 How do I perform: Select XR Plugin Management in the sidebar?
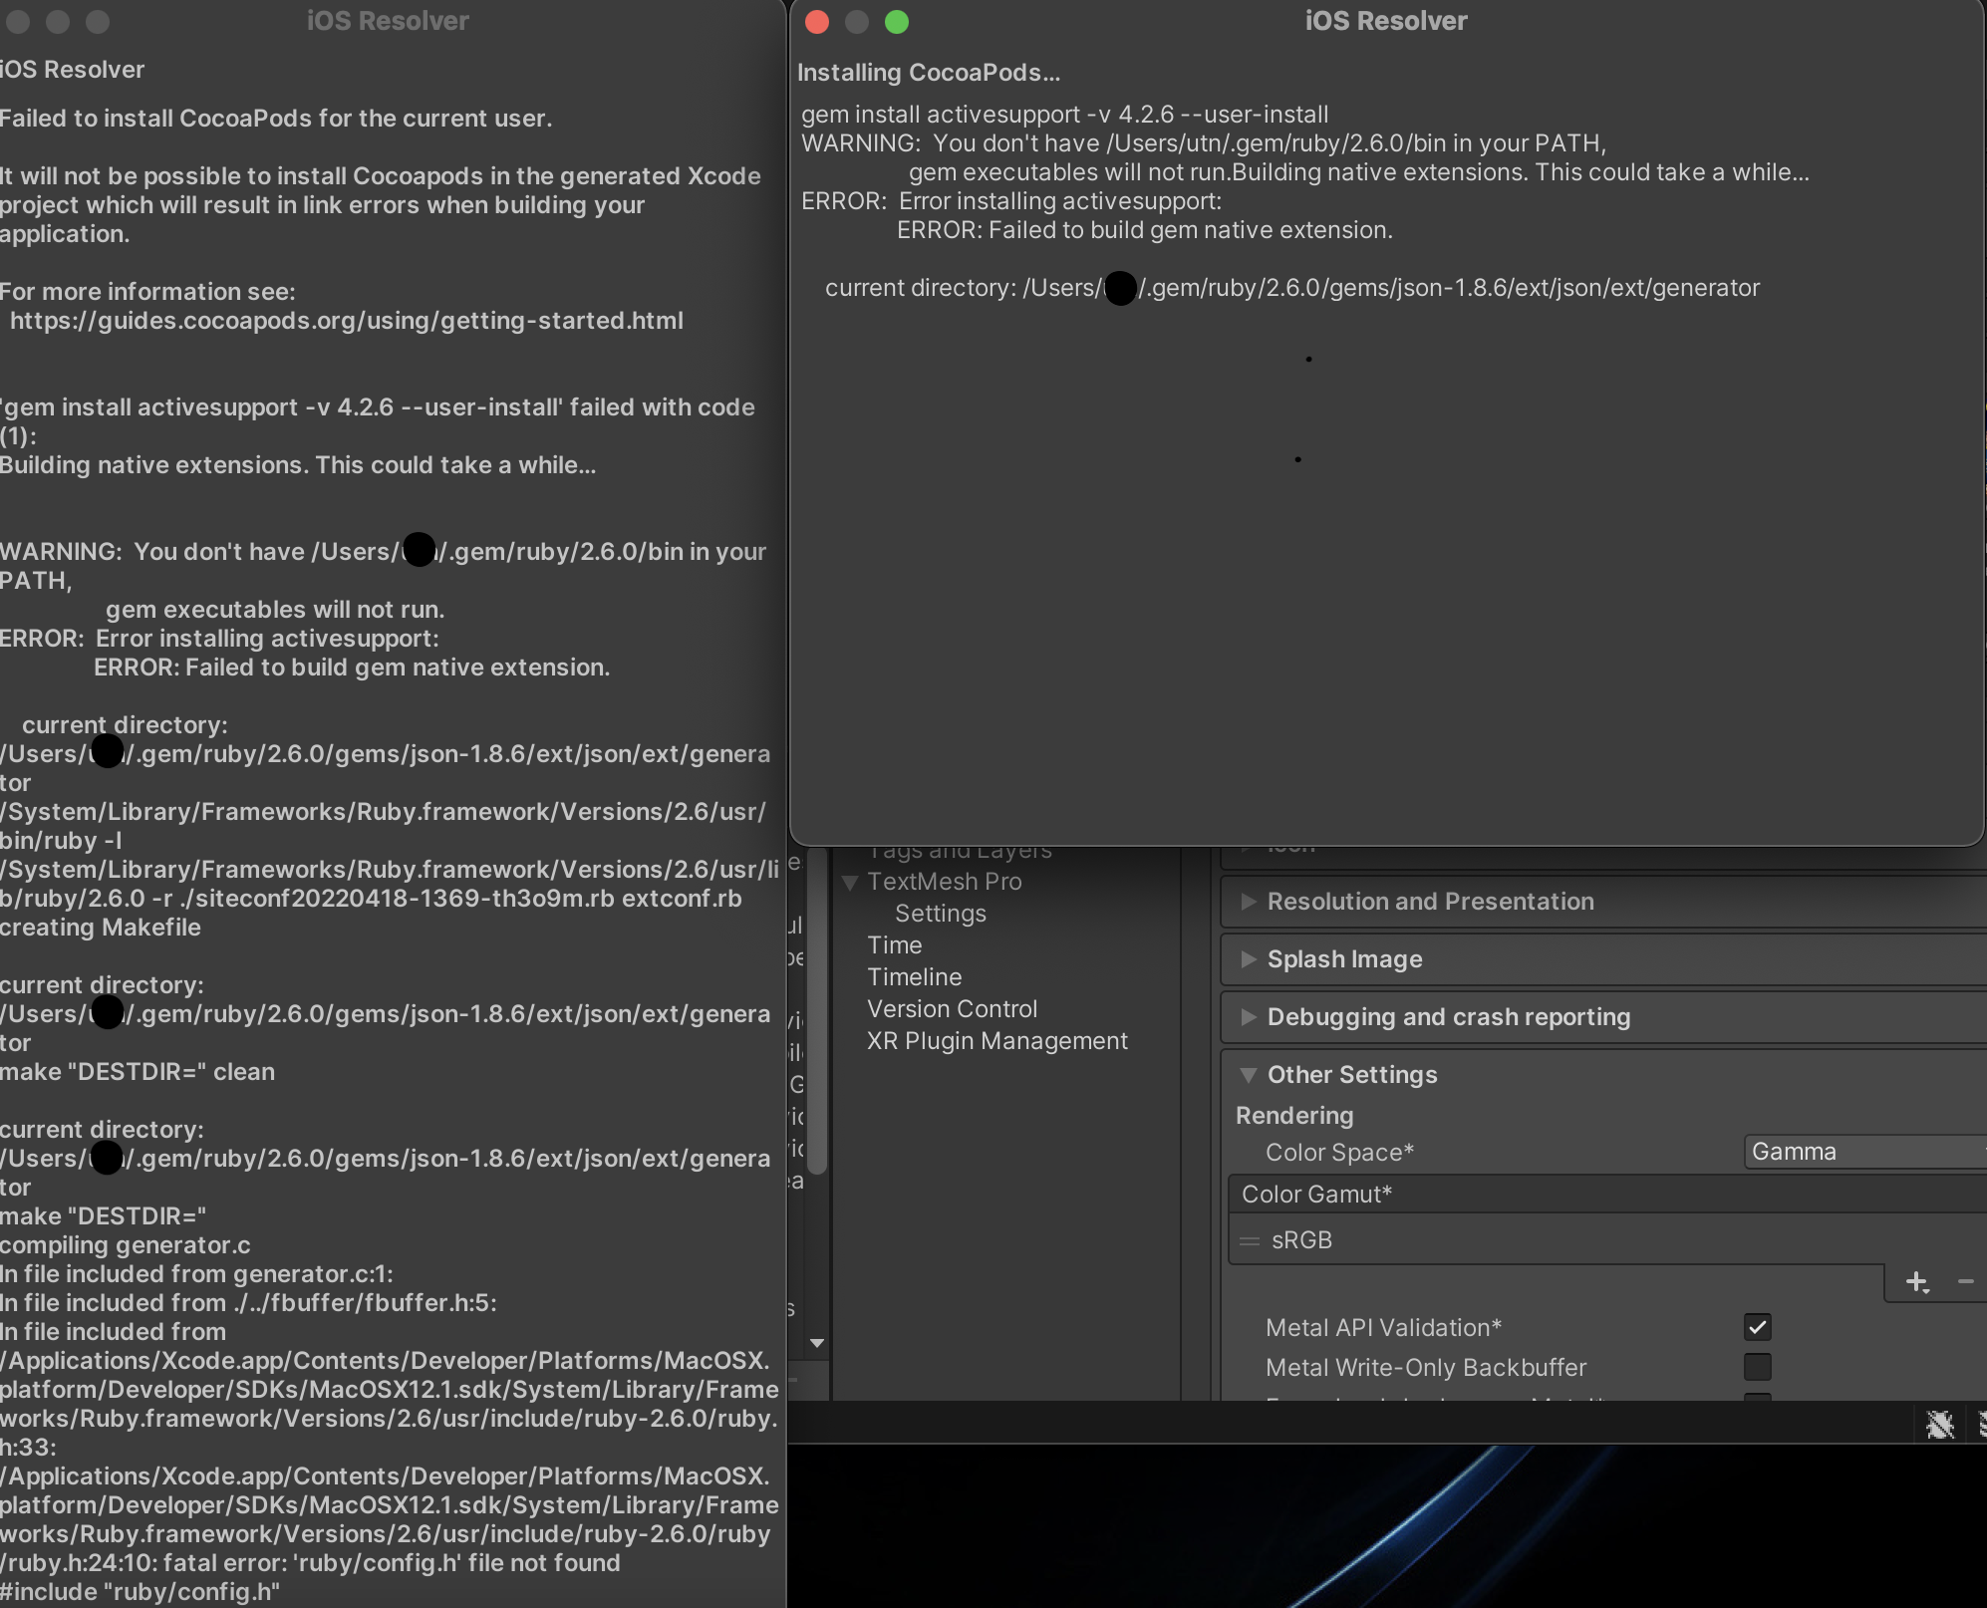pos(996,1040)
